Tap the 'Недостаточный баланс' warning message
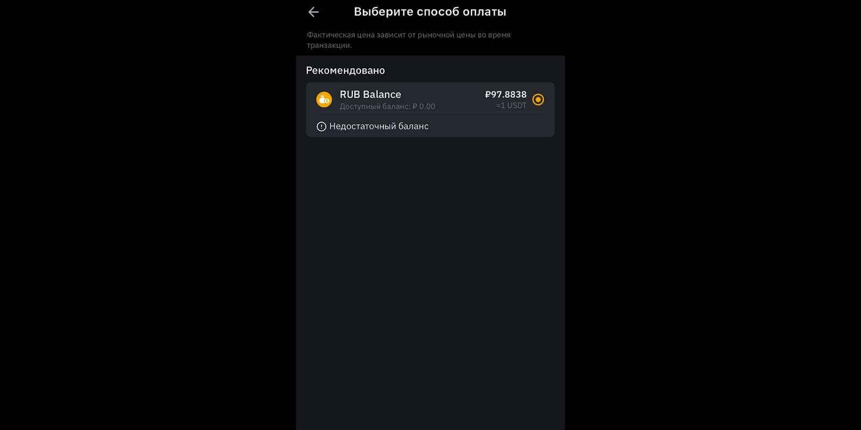 (x=379, y=126)
